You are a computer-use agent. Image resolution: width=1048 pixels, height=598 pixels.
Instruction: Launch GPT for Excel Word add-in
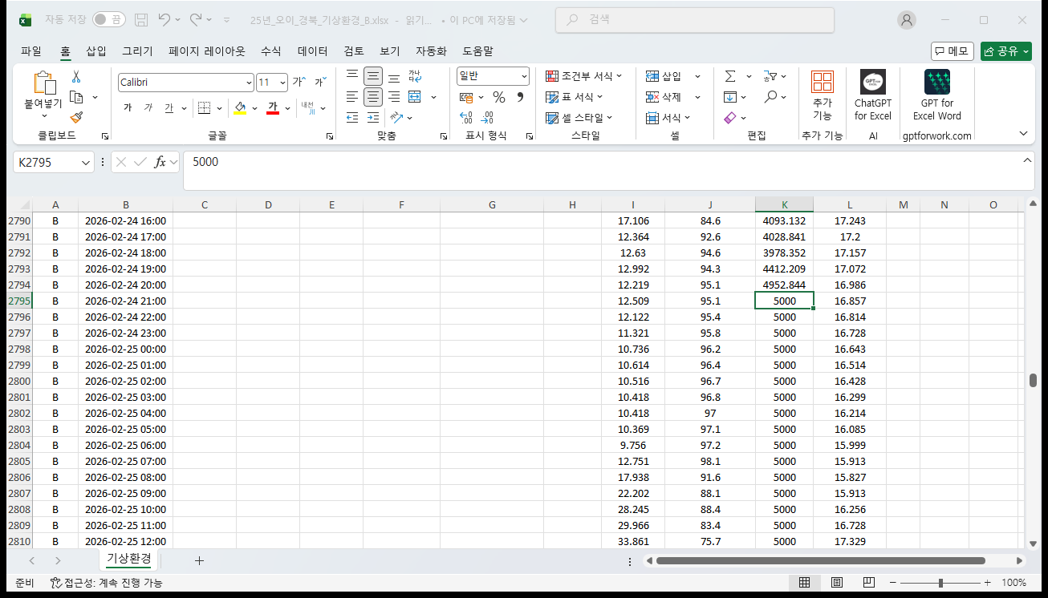coord(937,95)
